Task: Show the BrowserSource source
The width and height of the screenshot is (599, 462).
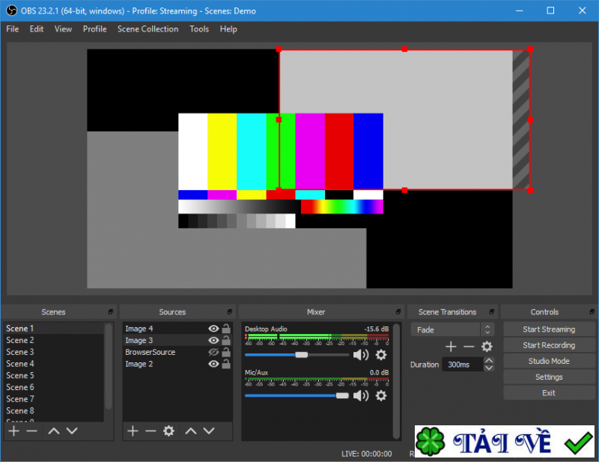Action: click(x=213, y=352)
